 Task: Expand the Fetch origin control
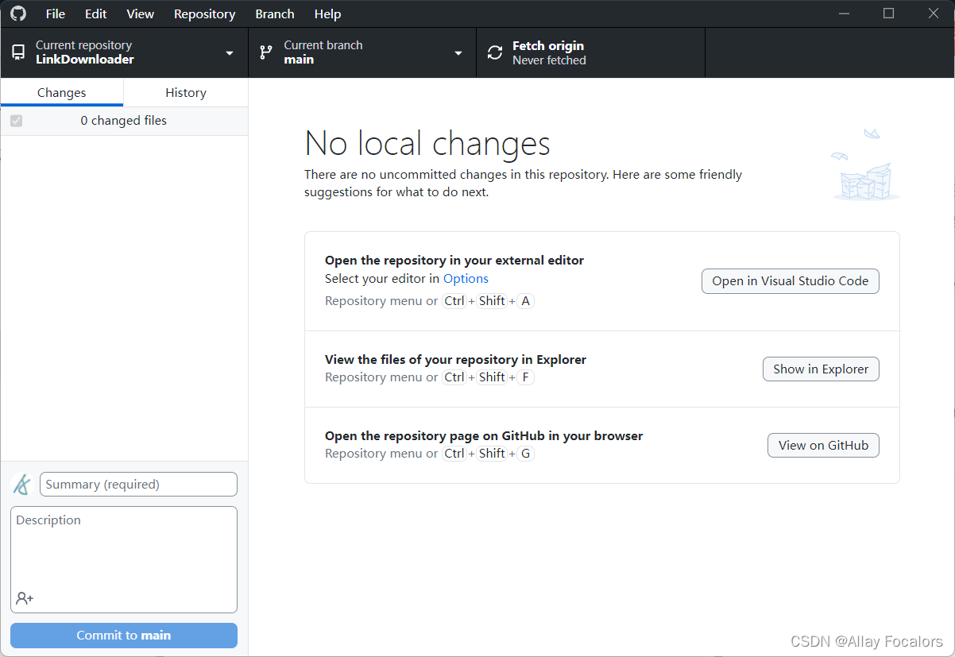tap(590, 52)
